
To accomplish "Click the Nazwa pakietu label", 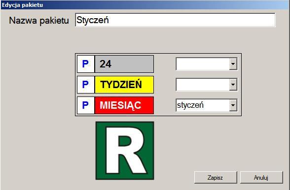I will tap(39, 21).
